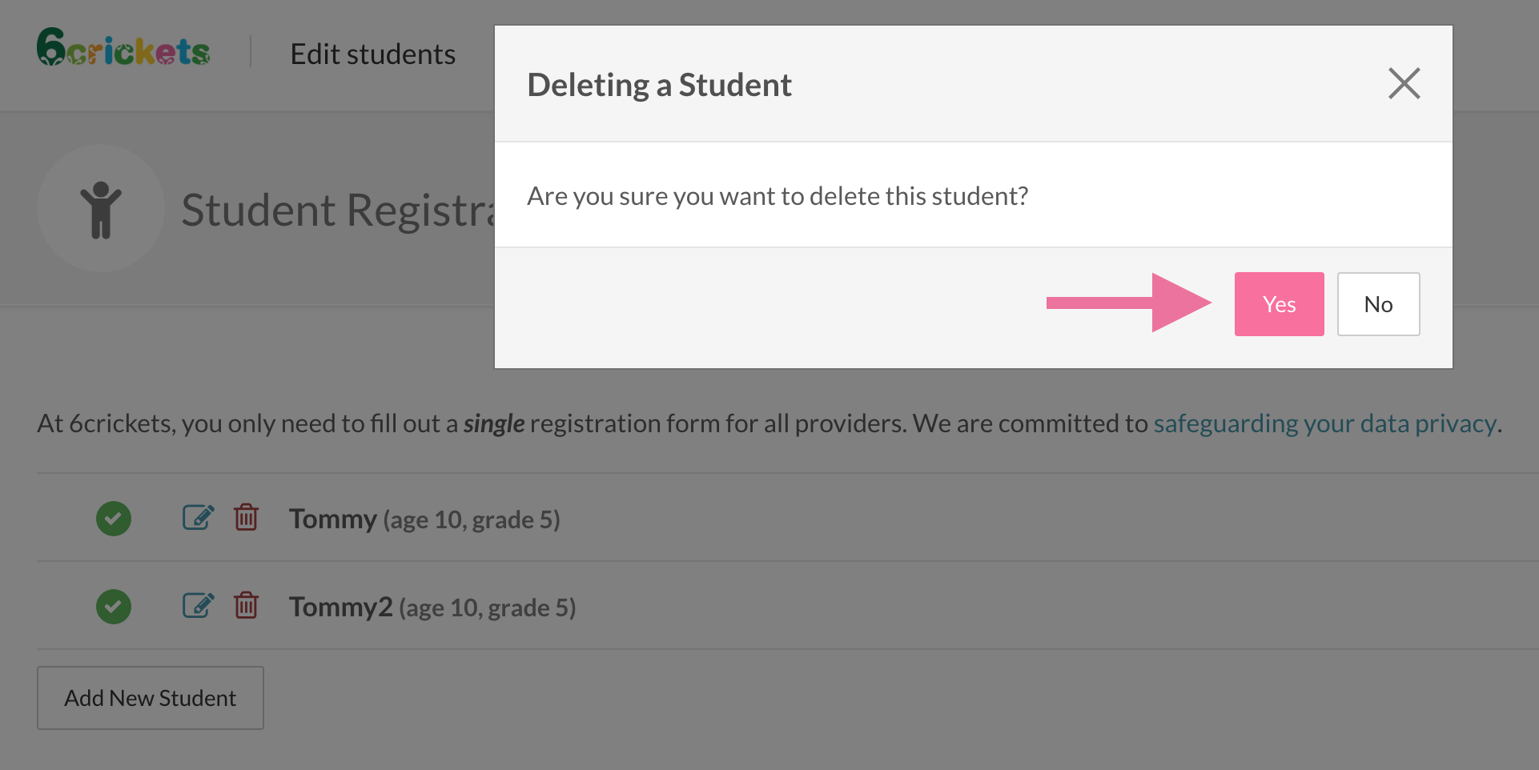Viewport: 1539px width, 770px height.
Task: Confirm deletion with the Yes button
Action: (x=1279, y=304)
